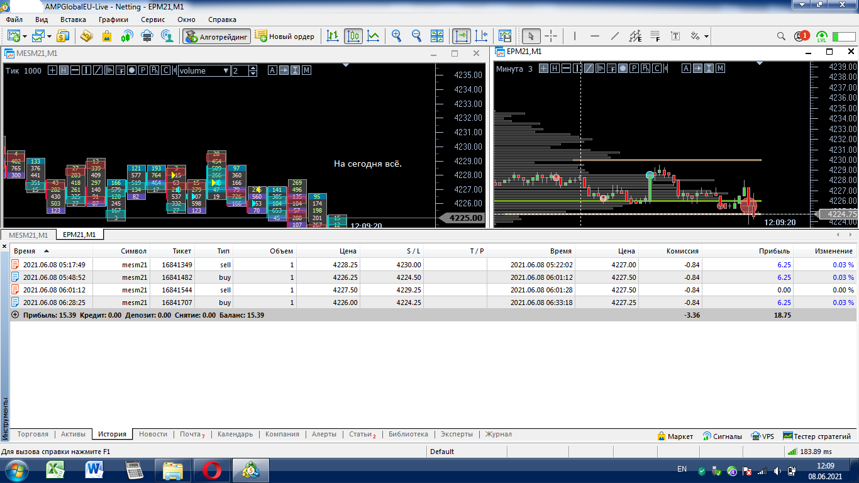This screenshot has height=483, width=859.
Task: Open the search magnifier in the toolbar
Action: [x=782, y=36]
